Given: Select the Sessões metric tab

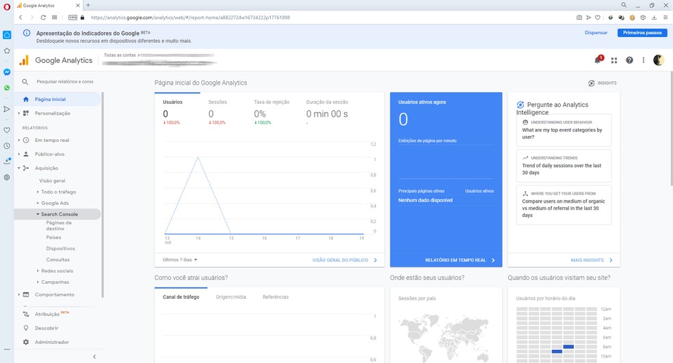Looking at the screenshot, I should tap(222, 112).
